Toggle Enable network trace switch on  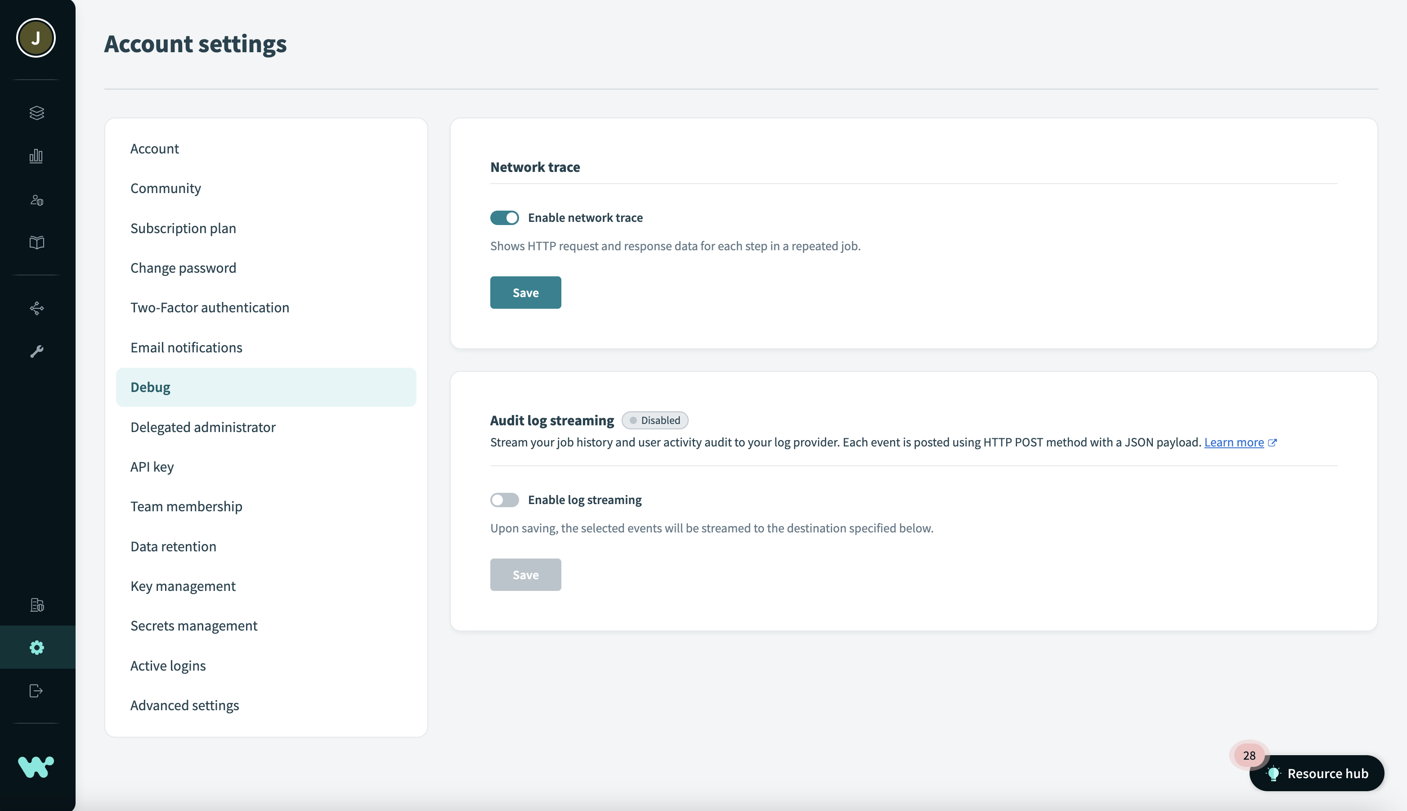[x=503, y=217]
